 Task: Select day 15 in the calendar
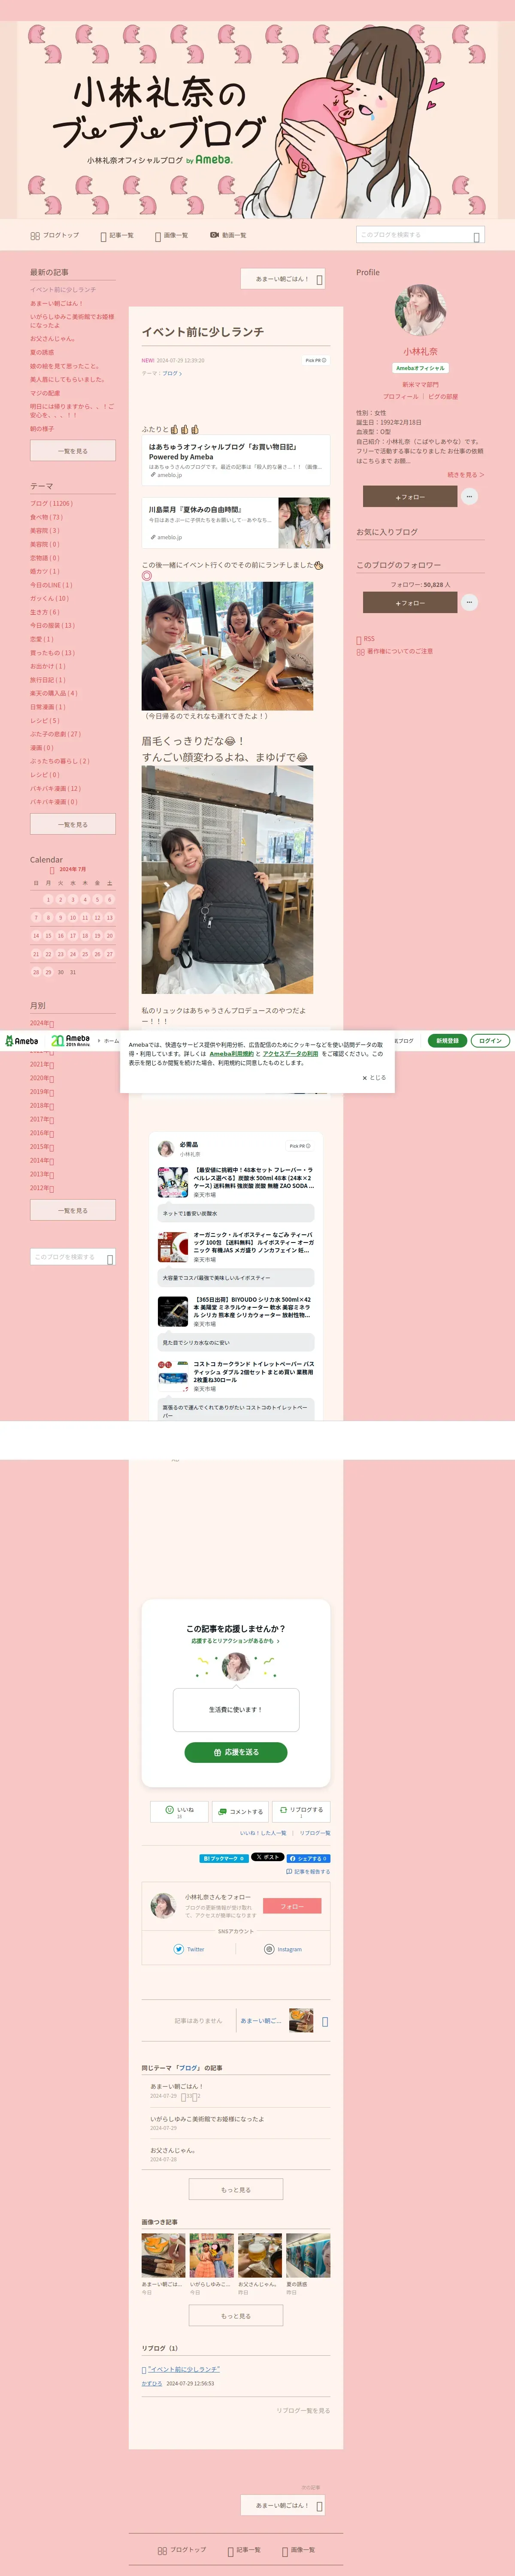click(48, 935)
